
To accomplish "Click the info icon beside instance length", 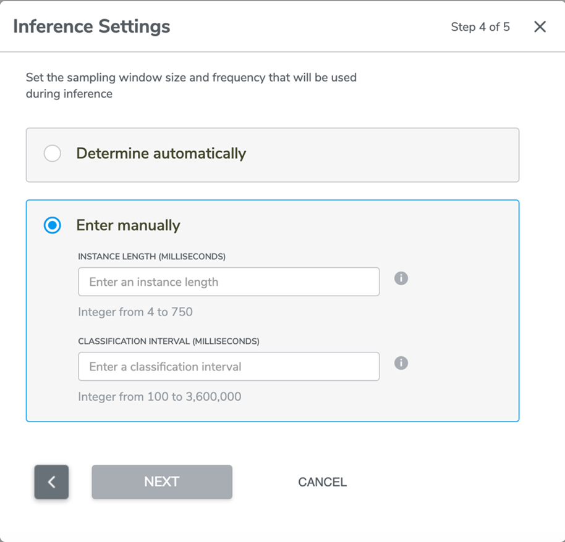I will [401, 278].
